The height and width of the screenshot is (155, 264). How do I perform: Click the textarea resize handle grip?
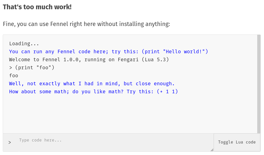(x=212, y=150)
